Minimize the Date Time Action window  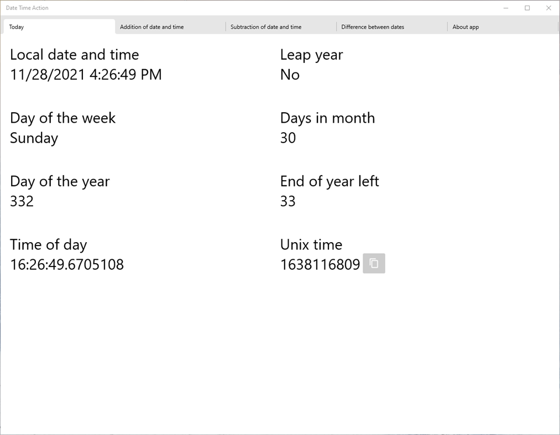505,8
